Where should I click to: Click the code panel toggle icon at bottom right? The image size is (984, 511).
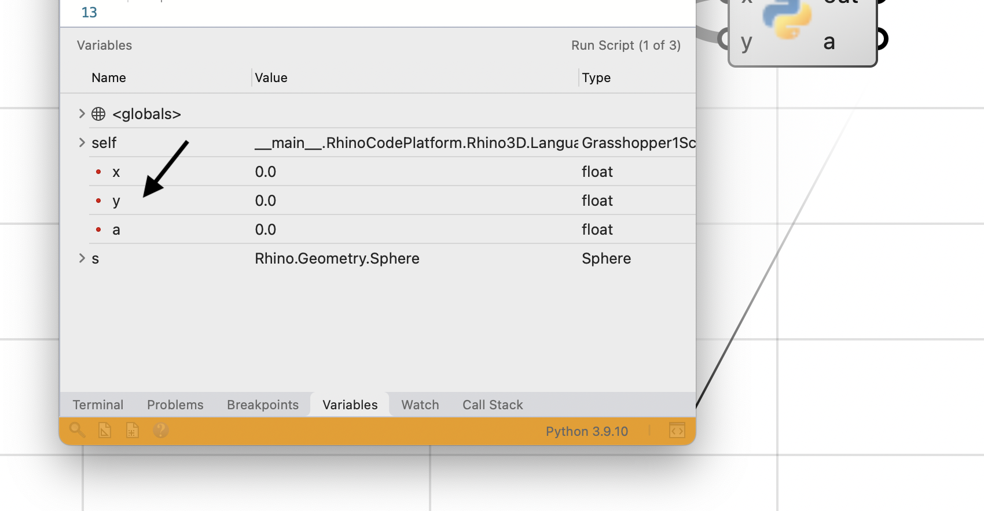tap(677, 431)
